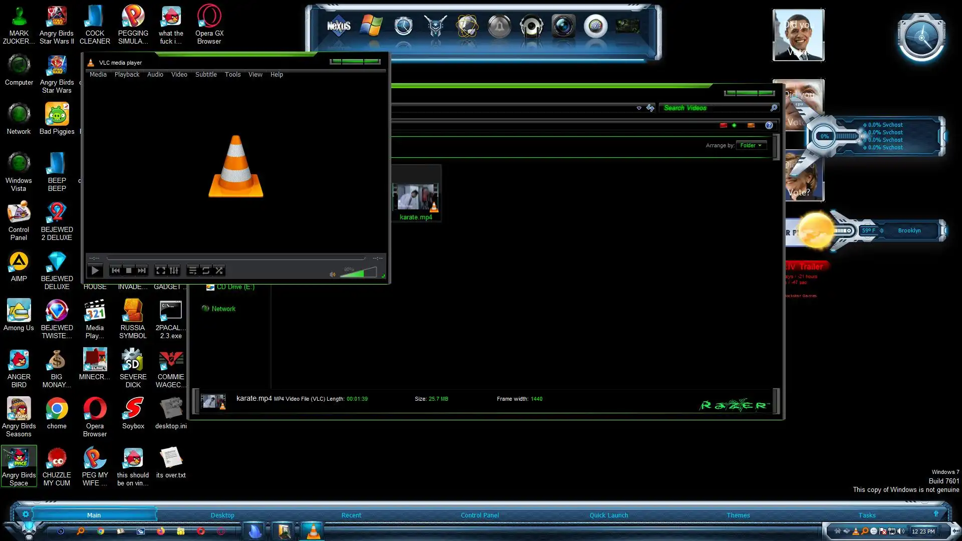Expand the address bar history dropdown arrow
The height and width of the screenshot is (541, 962).
tap(639, 108)
